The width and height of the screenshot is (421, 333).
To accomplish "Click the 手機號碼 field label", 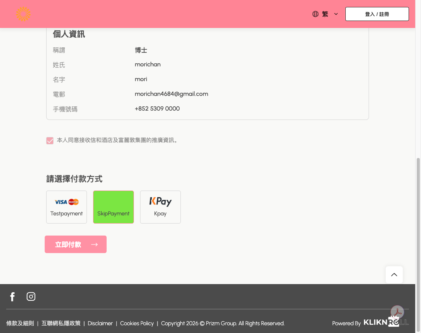I will pyautogui.click(x=65, y=109).
